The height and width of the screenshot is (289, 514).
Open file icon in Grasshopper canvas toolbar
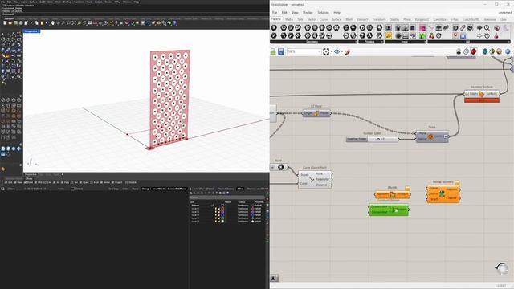pyautogui.click(x=273, y=51)
